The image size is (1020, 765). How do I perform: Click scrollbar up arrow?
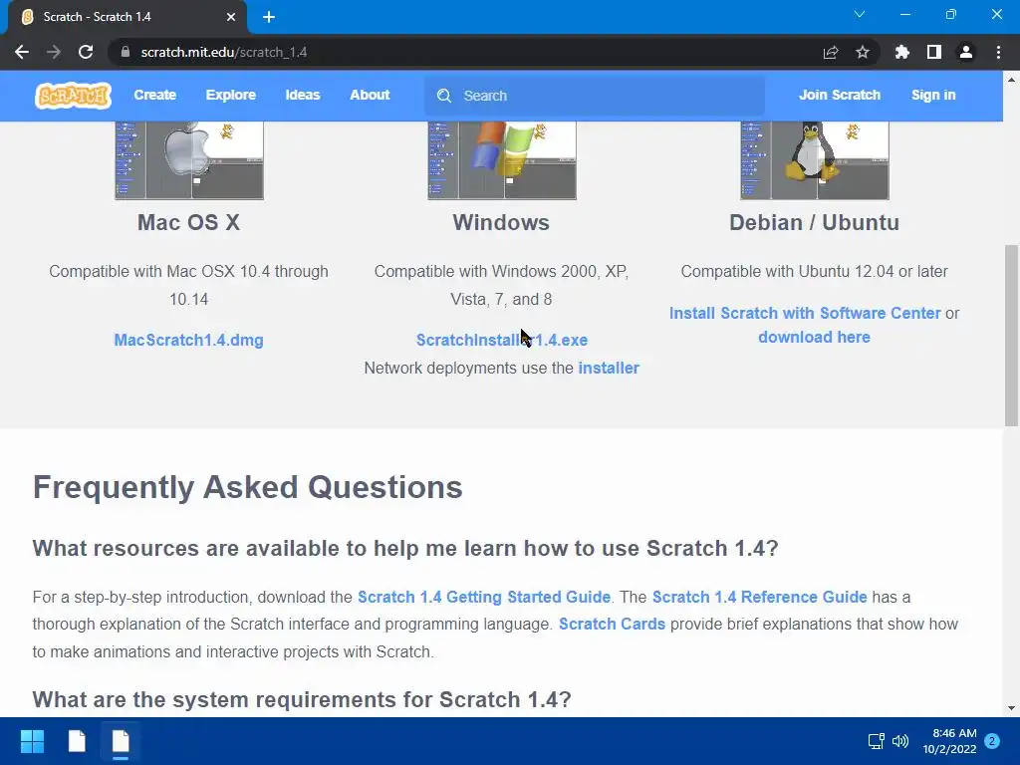click(1011, 80)
